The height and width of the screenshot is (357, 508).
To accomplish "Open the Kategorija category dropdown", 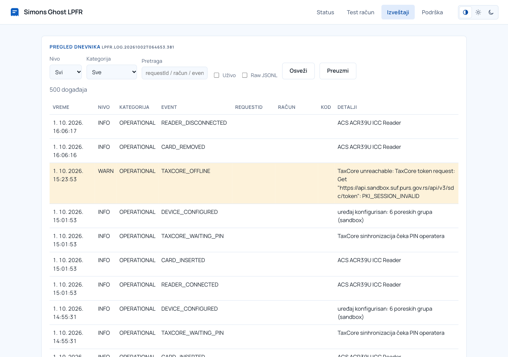I will tap(112, 72).
